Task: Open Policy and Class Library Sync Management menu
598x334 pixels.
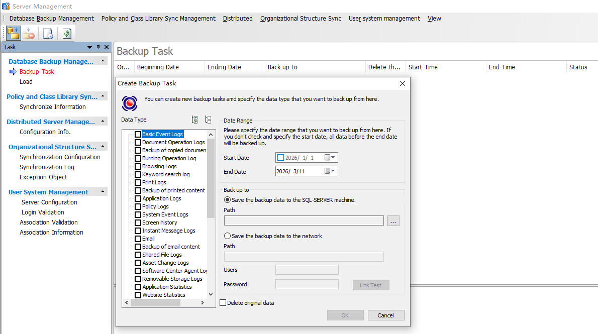Action: point(158,18)
